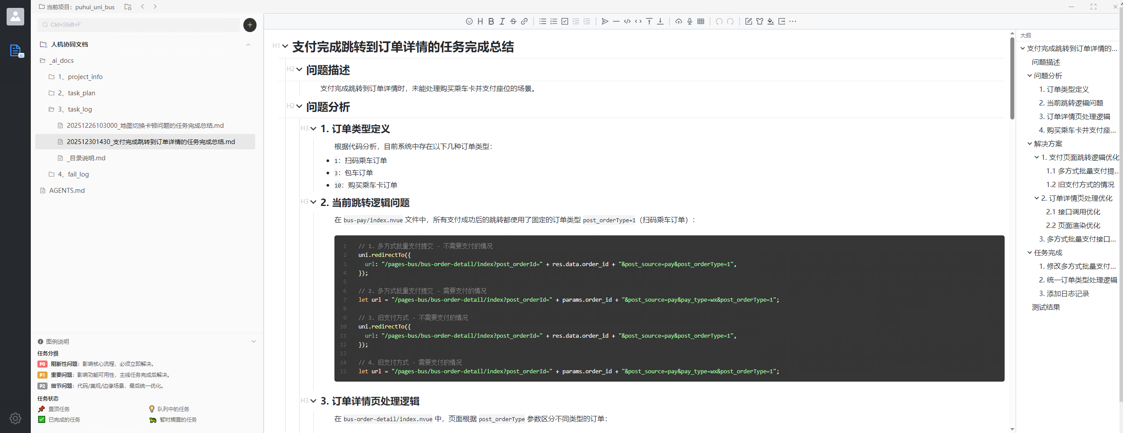
Task: Open the settings gear in the sidebar
Action: [x=15, y=418]
